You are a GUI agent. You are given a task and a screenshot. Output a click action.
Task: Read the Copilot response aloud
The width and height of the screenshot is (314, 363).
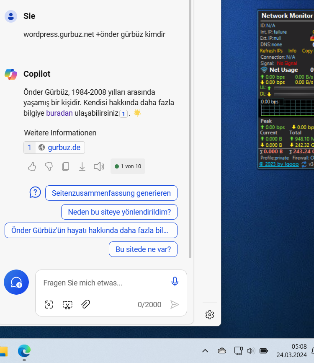tap(99, 166)
